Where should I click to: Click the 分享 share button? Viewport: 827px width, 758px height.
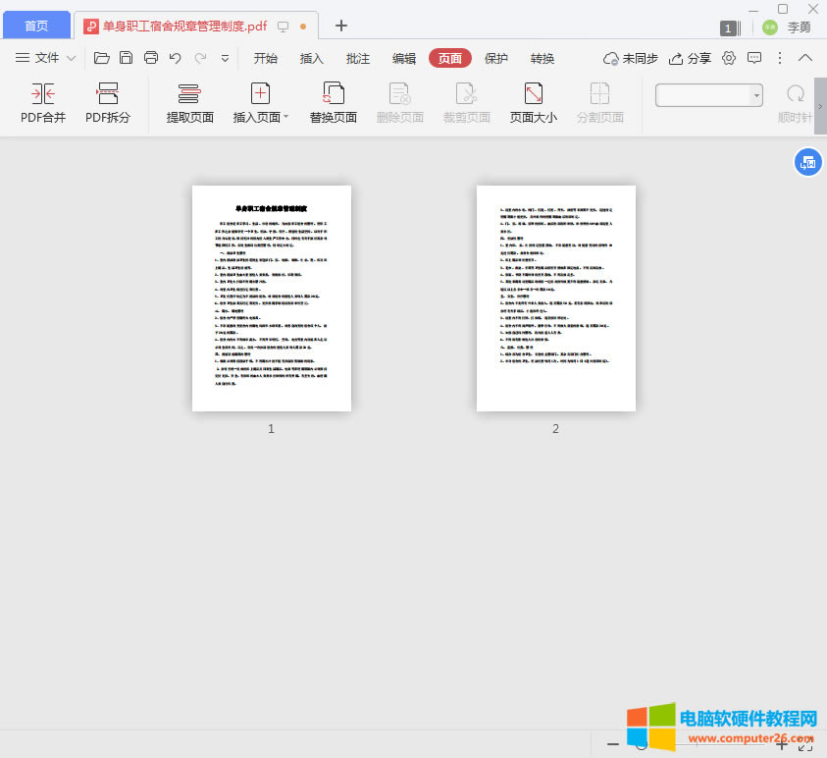coord(691,58)
